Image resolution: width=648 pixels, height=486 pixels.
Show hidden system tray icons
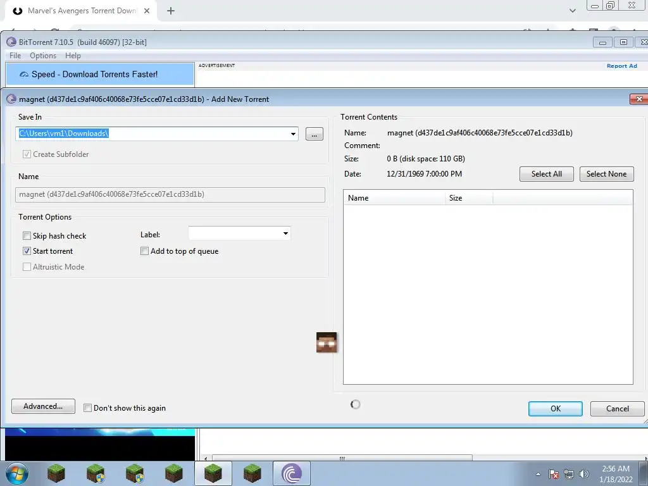(x=538, y=474)
